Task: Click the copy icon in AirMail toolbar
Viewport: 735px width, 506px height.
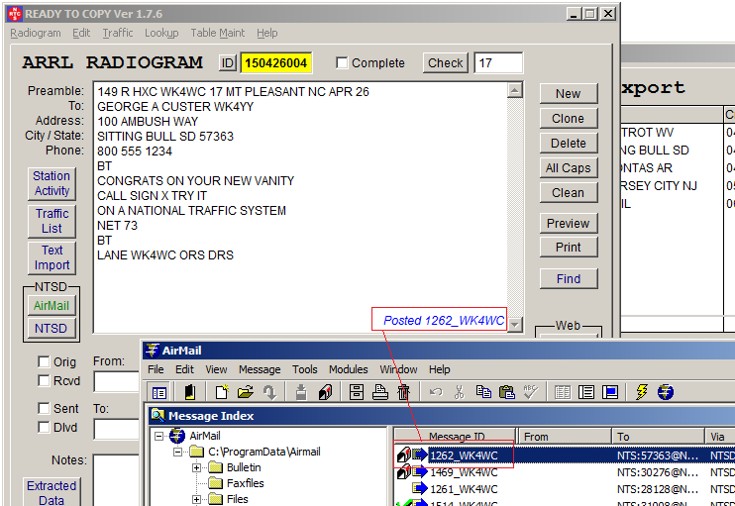Action: click(x=483, y=392)
